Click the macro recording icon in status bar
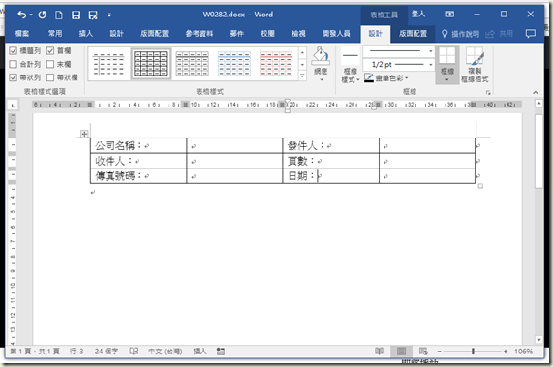The width and height of the screenshot is (553, 367). [x=221, y=352]
